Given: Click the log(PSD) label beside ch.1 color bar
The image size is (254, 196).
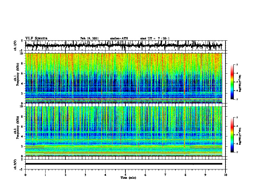Looking at the screenshot, I should 241,83.
